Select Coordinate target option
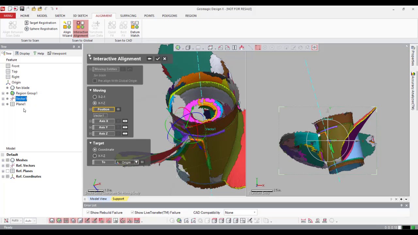Image resolution: width=418 pixels, height=235 pixels. tap(95, 149)
